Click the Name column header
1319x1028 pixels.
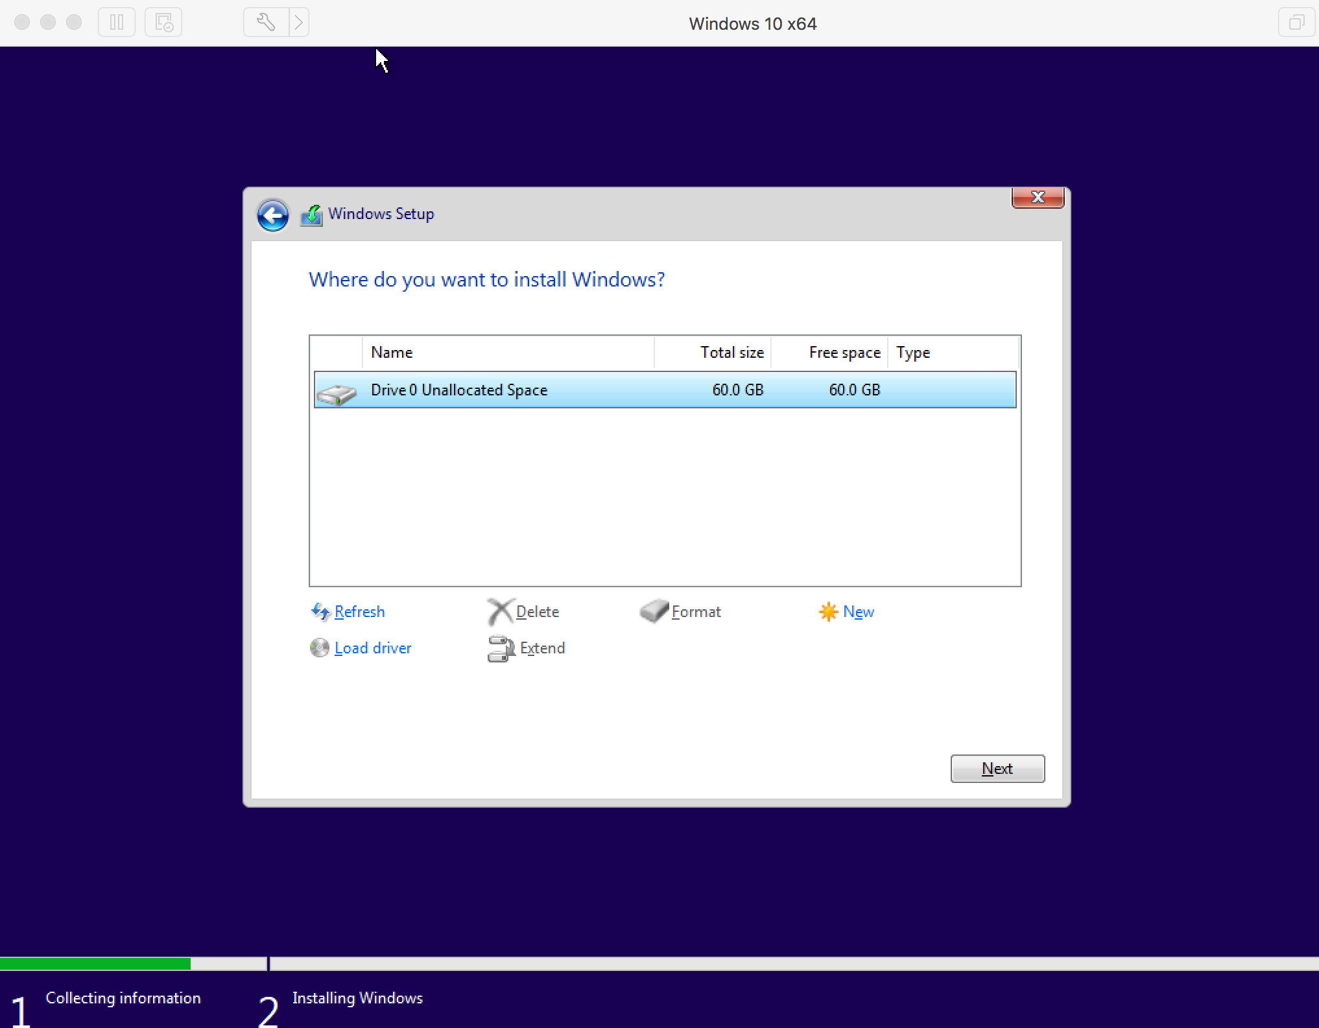pos(508,353)
